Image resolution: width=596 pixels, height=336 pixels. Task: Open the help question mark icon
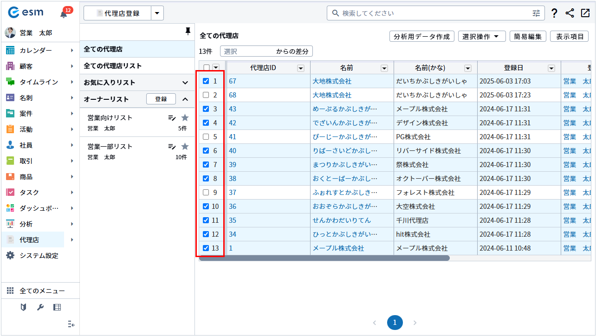(x=554, y=13)
